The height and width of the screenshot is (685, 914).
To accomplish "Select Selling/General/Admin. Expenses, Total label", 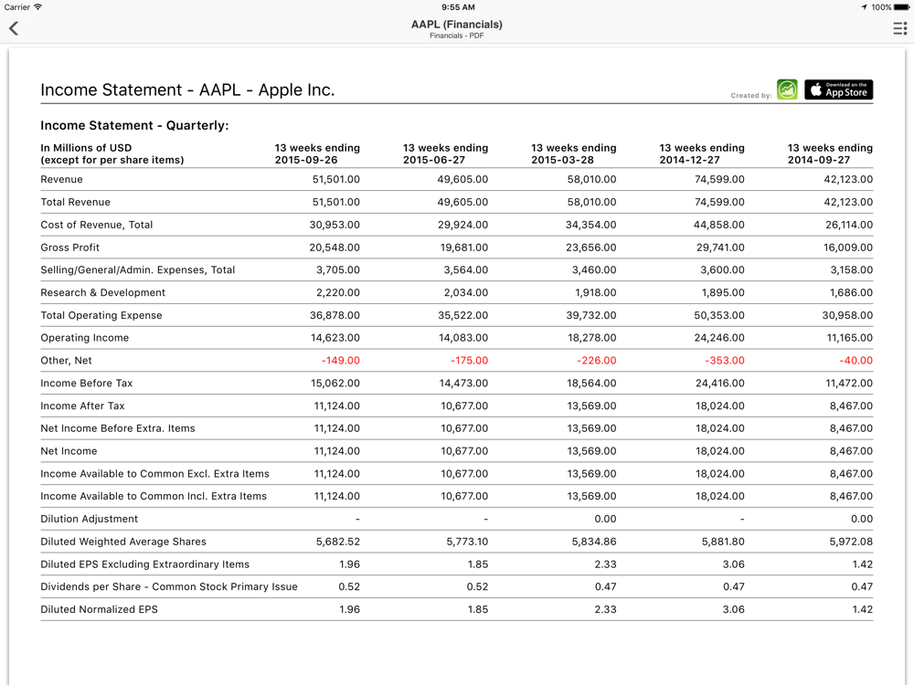I will click(x=138, y=269).
